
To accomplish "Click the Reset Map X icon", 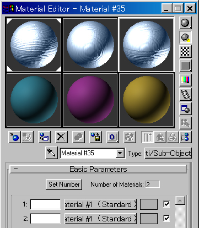I will [x=61, y=137].
